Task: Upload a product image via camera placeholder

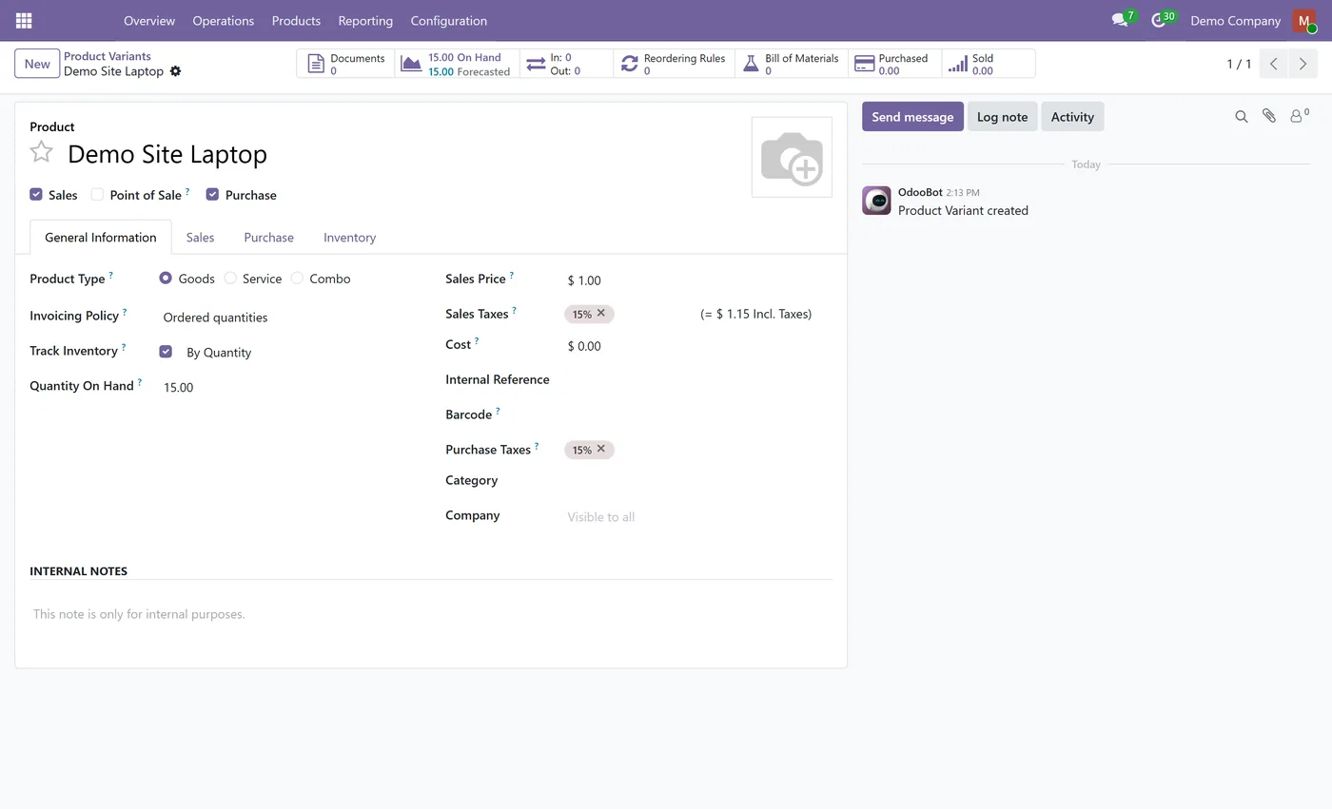Action: 792,157
